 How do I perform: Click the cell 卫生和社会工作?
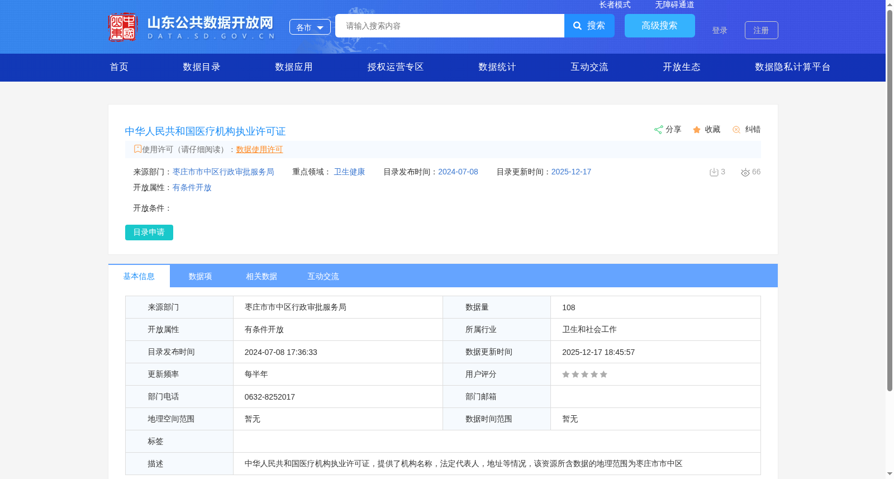point(589,330)
